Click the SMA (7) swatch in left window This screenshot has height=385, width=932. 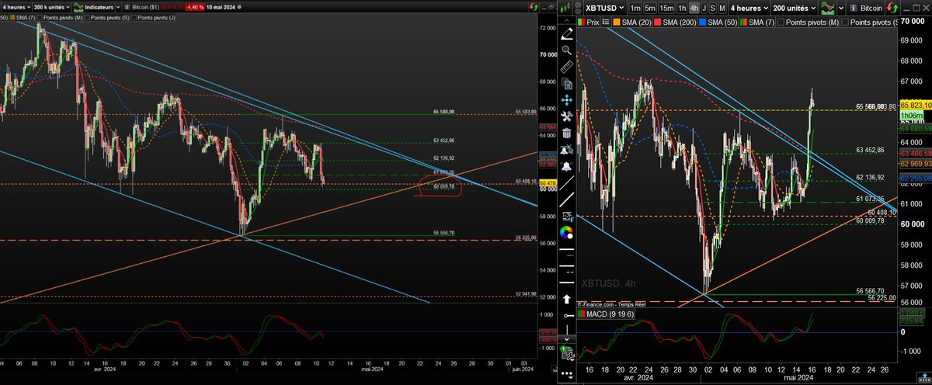click(x=12, y=18)
